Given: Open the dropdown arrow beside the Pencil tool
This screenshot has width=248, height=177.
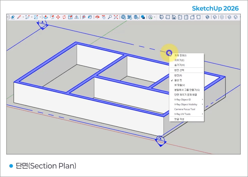Looking at the screenshot, I should point(23,17).
